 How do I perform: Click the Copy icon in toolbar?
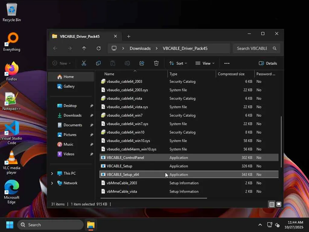pos(98,63)
